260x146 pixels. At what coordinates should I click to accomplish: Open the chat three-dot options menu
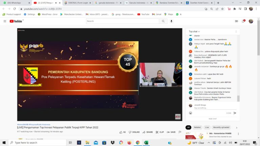[236, 32]
